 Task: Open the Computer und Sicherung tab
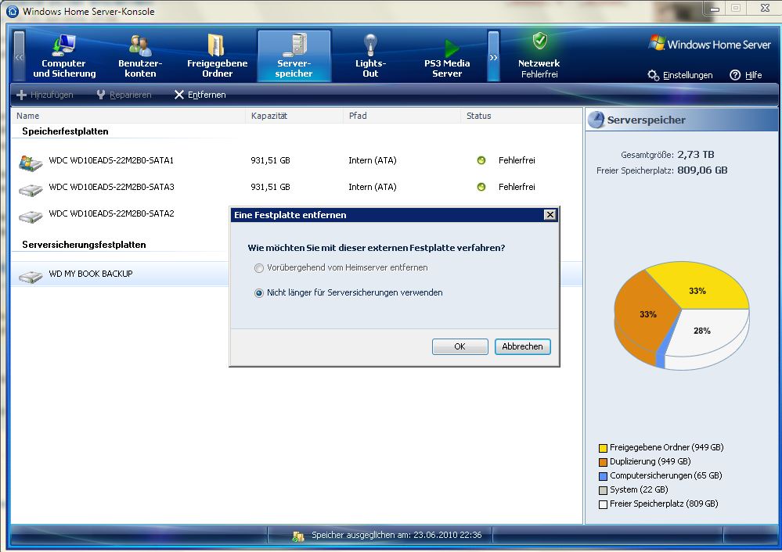64,56
